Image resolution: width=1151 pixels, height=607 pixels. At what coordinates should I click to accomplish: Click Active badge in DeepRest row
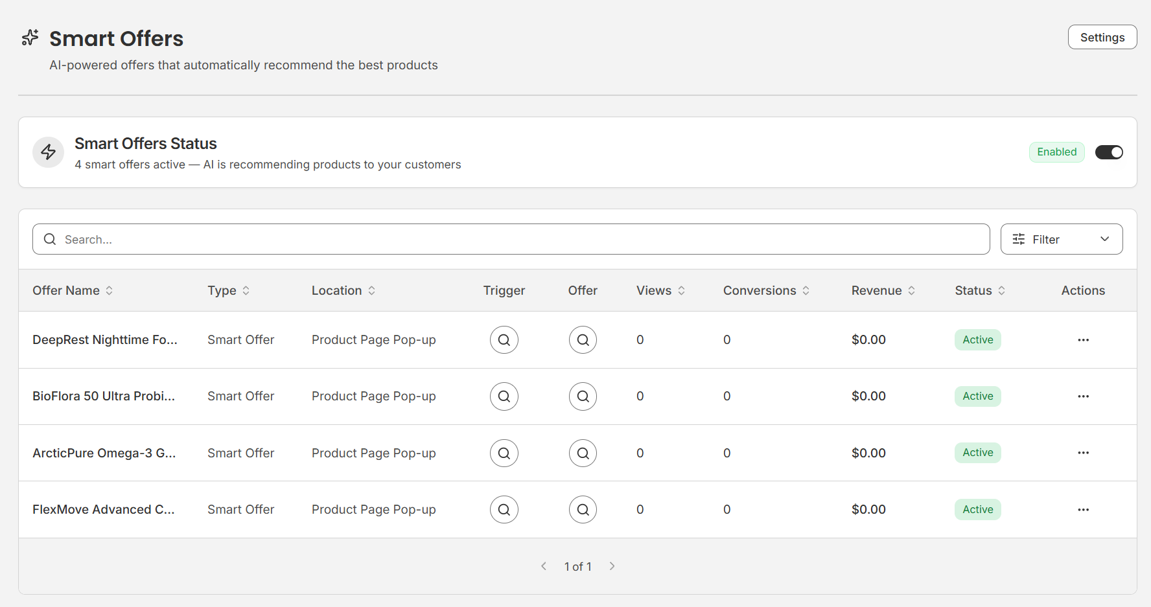point(978,339)
